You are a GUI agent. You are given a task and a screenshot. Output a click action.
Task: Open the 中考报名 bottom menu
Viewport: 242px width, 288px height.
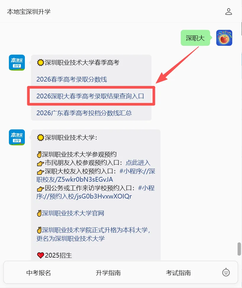[x=38, y=273]
